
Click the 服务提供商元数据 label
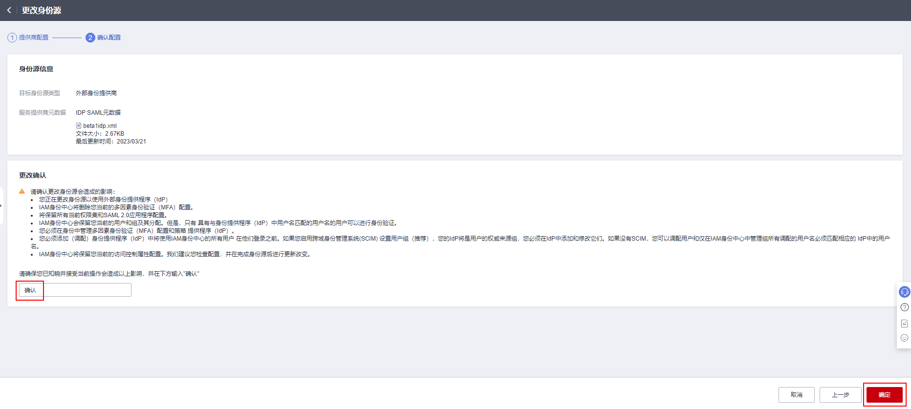click(x=43, y=112)
